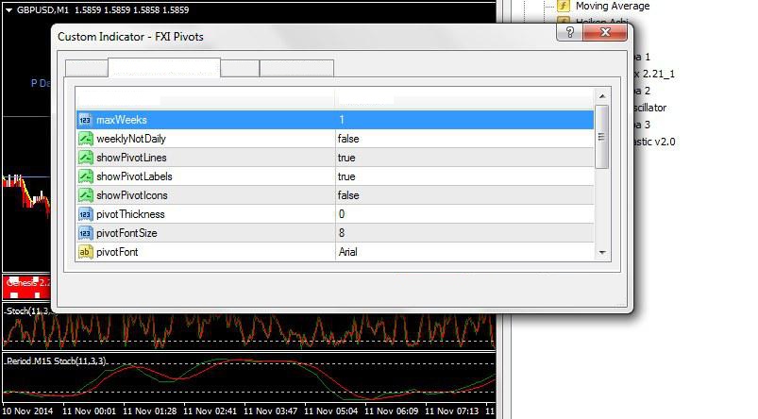Click the Genesis indicator label on chart
Image resolution: width=758 pixels, height=419 pixels.
[28, 283]
